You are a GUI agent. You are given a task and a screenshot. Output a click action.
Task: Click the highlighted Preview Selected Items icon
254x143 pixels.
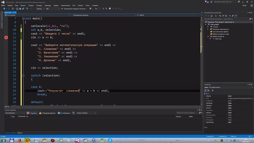[x=236, y=16]
